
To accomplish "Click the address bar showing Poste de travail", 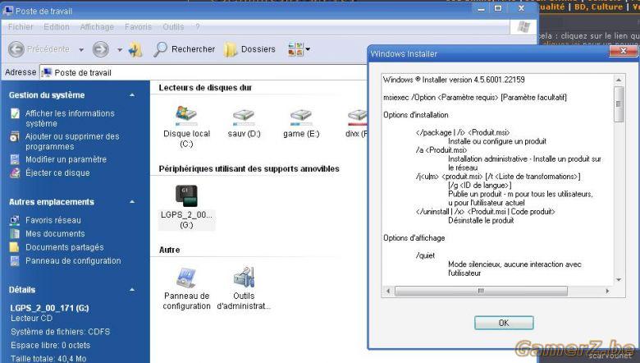I will tap(203, 72).
